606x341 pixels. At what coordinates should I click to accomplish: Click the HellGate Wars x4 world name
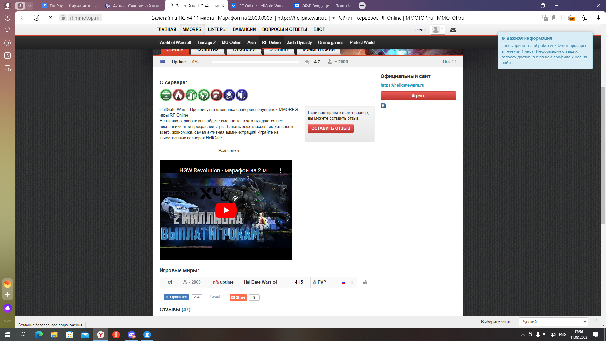(x=260, y=282)
